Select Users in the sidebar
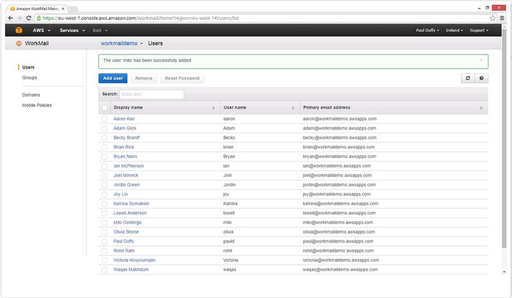This screenshot has width=512, height=298. (x=28, y=67)
